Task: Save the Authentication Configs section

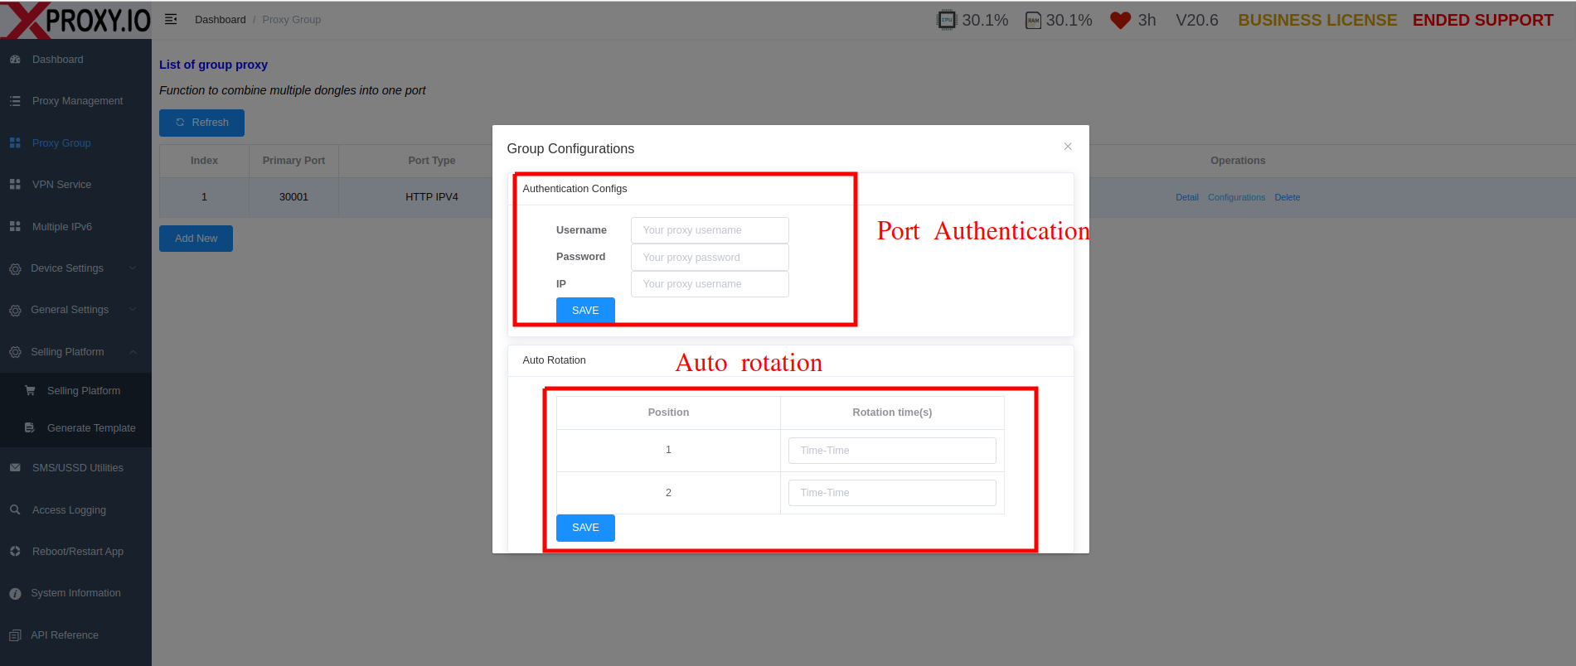Action: tap(585, 310)
